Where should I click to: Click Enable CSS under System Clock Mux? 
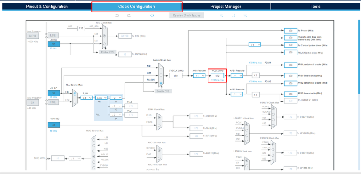coord(163,91)
